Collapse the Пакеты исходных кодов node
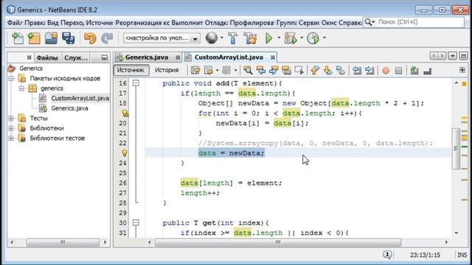Screen dimensions: 472x265 (11, 79)
